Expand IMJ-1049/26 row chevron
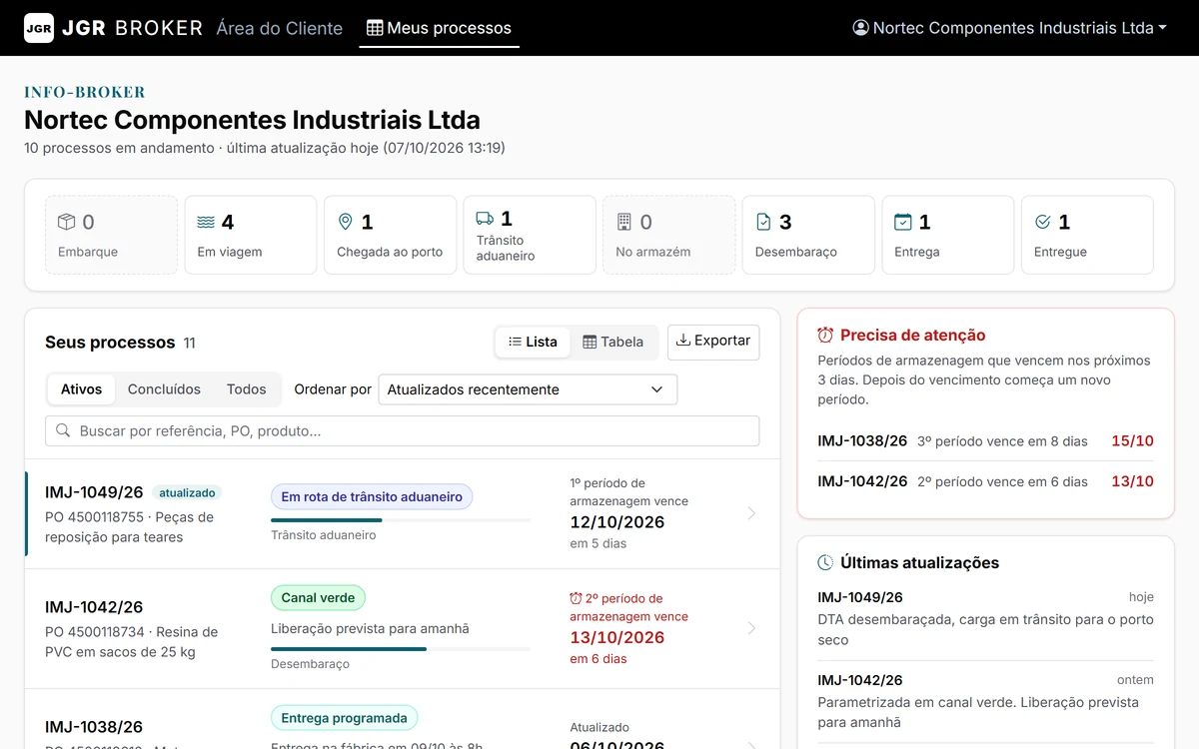 coord(752,513)
